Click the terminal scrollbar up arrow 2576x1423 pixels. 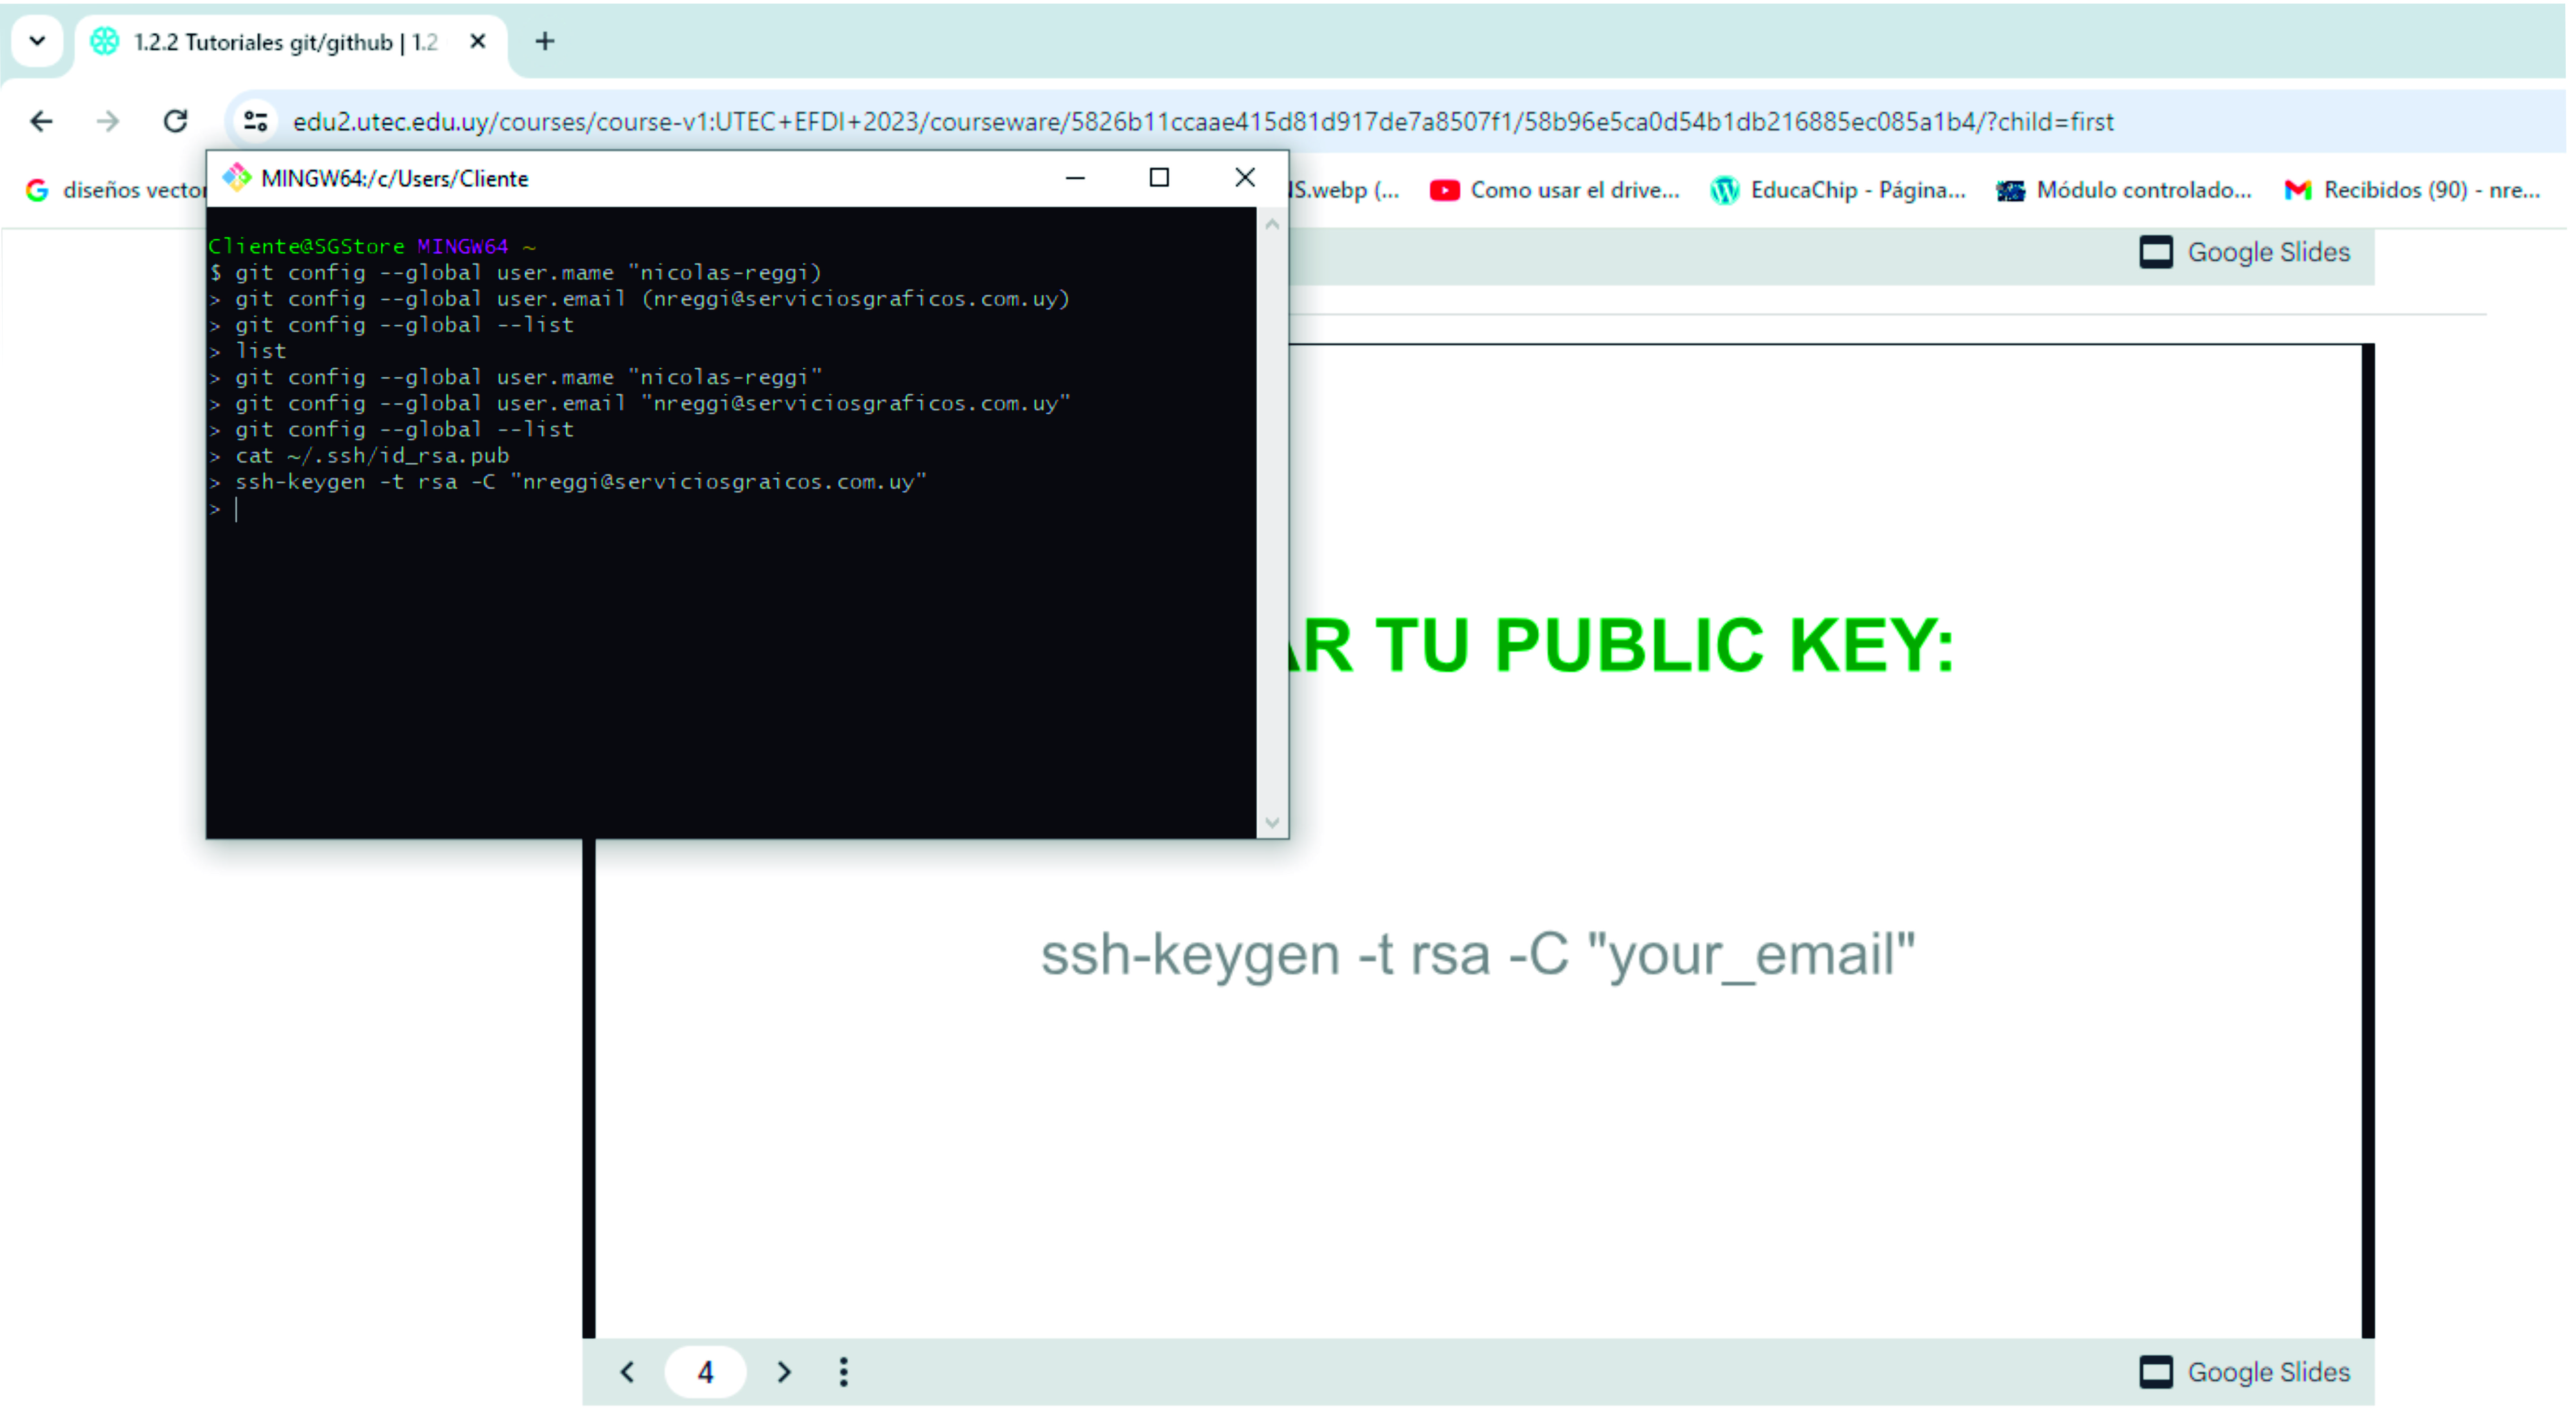click(1272, 225)
